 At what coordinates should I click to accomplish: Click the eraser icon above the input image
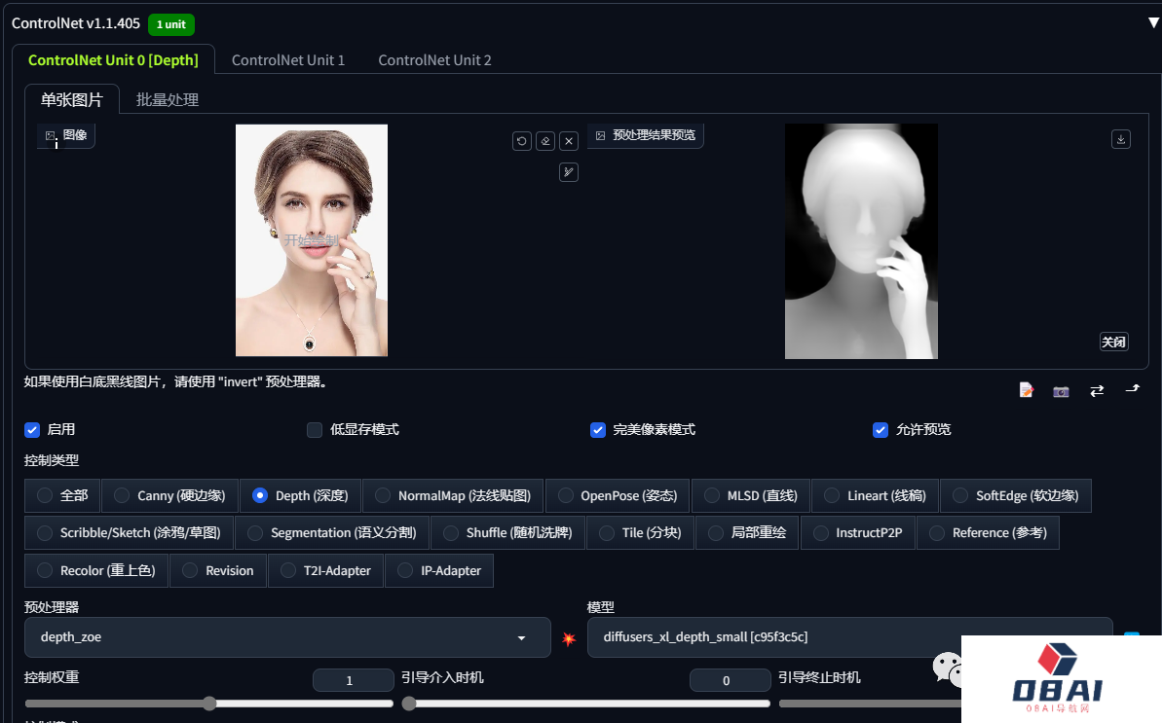[x=545, y=141]
